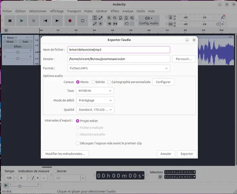The width and height of the screenshot is (237, 194).
Task: Open the time signature denominator dropdown
Action: (44, 178)
